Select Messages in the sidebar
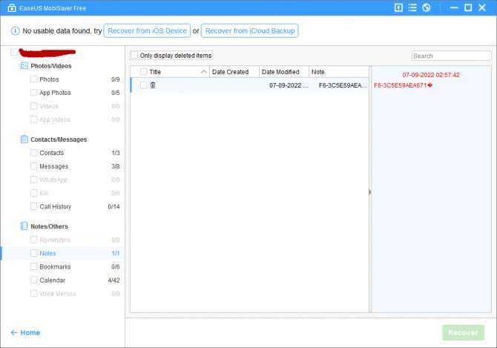The image size is (497, 348). click(x=54, y=166)
